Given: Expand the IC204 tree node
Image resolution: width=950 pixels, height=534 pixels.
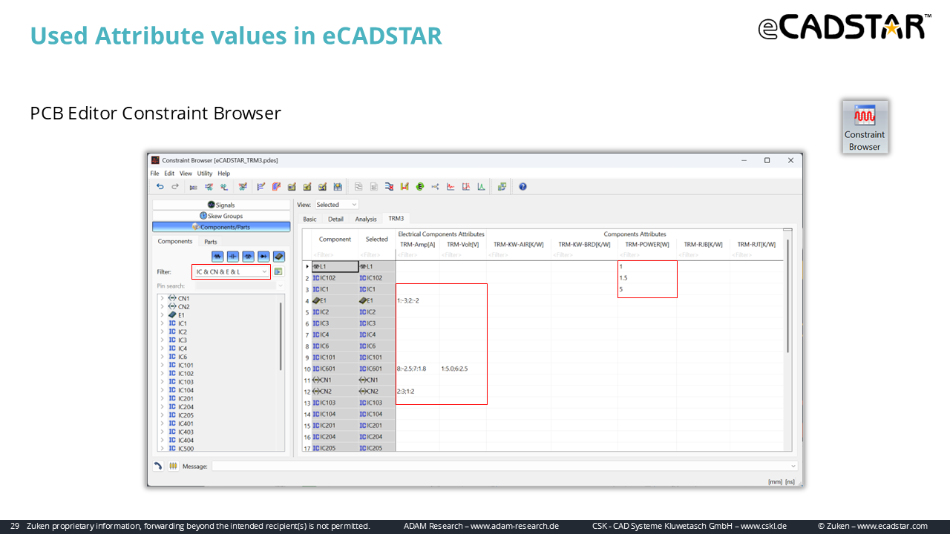Looking at the screenshot, I should point(162,406).
